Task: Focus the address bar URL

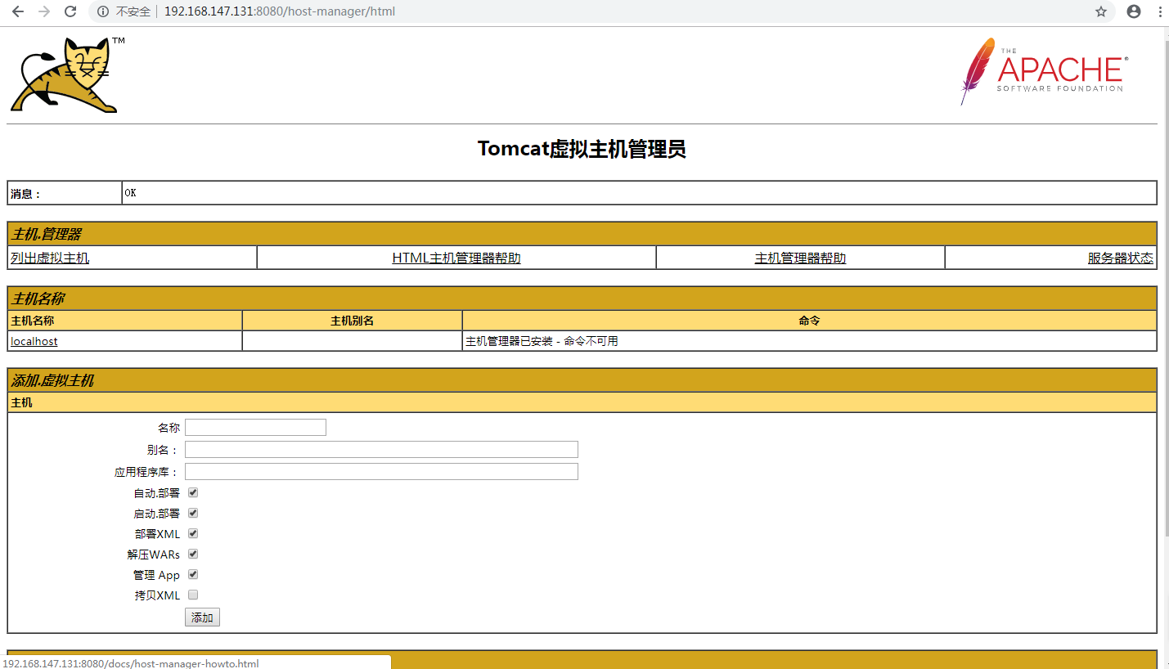Action: pos(279,11)
